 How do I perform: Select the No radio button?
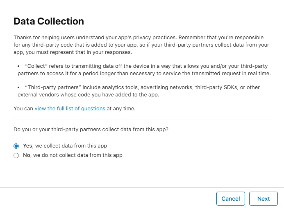click(x=16, y=155)
